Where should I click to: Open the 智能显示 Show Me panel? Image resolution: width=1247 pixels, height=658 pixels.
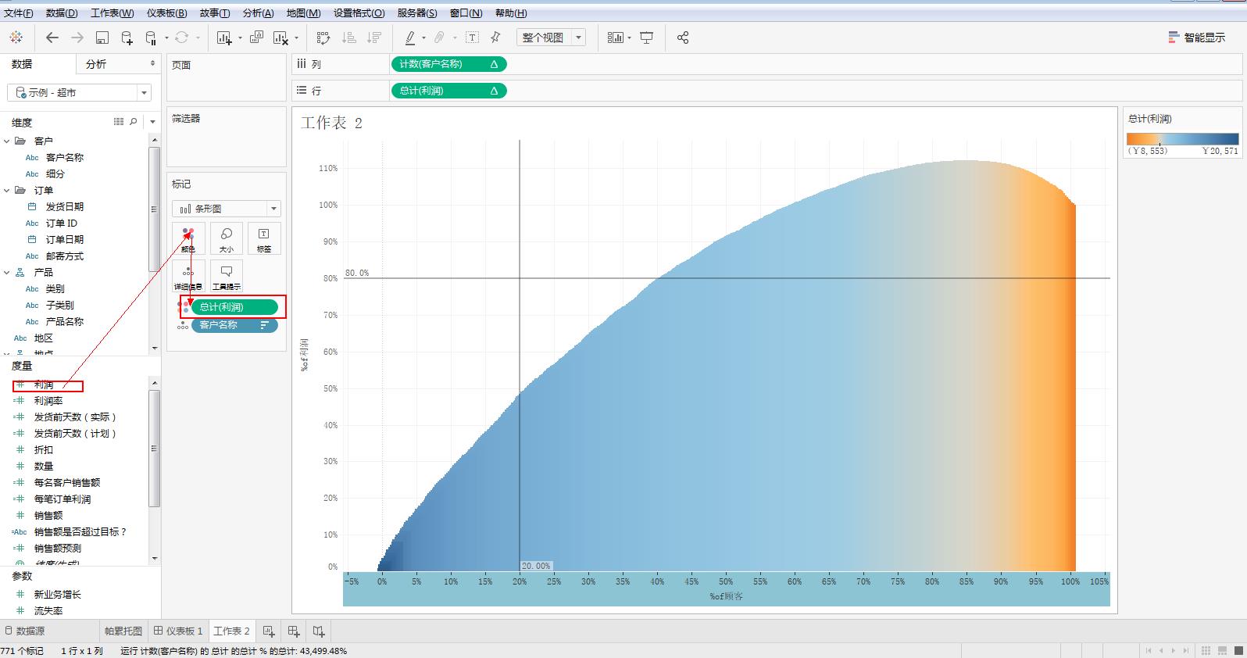coord(1197,38)
